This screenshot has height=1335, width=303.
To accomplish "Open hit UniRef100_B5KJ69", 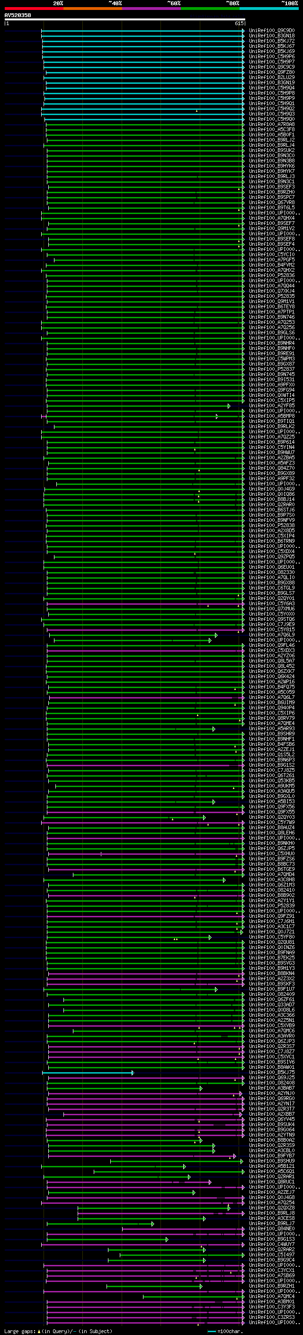I will pos(272,51).
